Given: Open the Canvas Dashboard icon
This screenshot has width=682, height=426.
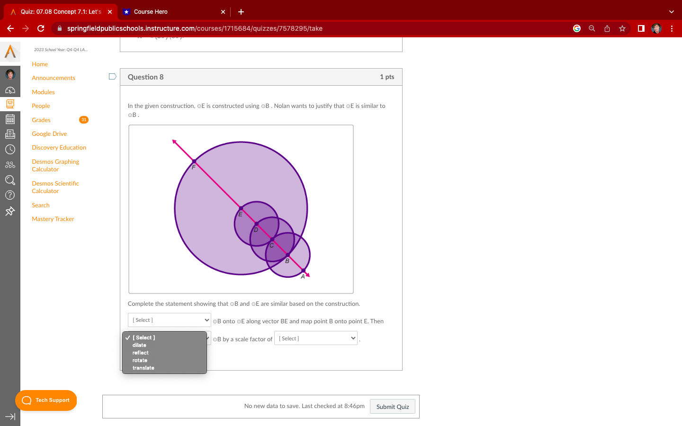Looking at the screenshot, I should pyautogui.click(x=10, y=90).
